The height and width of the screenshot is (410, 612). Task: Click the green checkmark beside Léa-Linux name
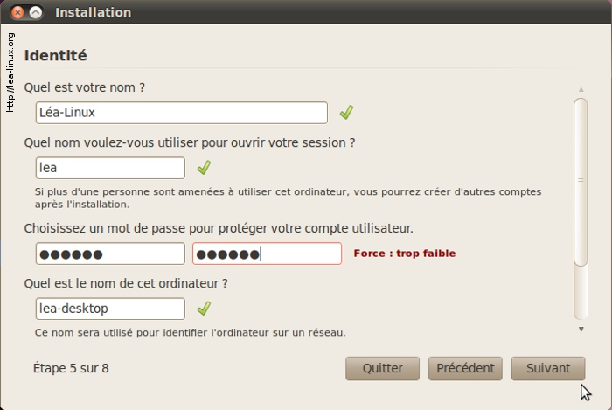[x=346, y=113]
